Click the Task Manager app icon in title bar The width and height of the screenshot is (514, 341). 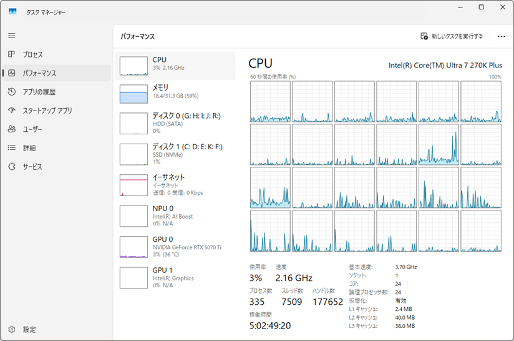point(12,11)
